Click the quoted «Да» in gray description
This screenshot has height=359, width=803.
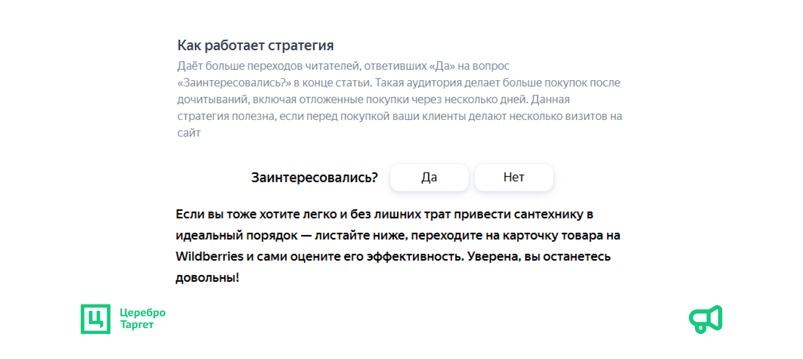point(442,66)
